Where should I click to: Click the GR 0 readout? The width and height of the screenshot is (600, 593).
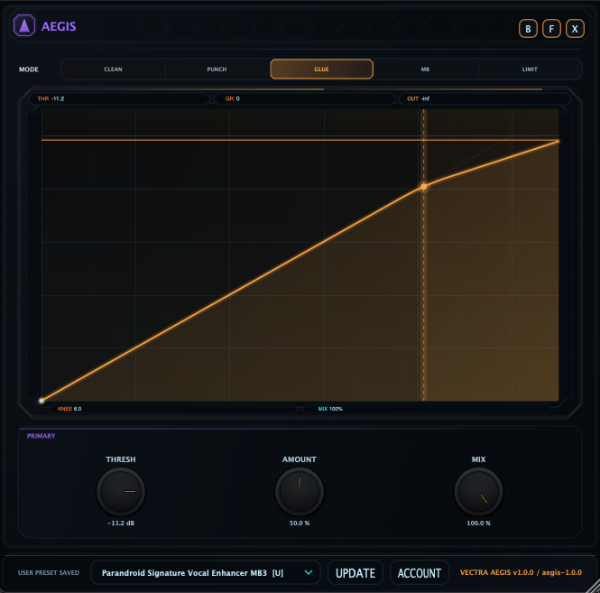point(304,98)
